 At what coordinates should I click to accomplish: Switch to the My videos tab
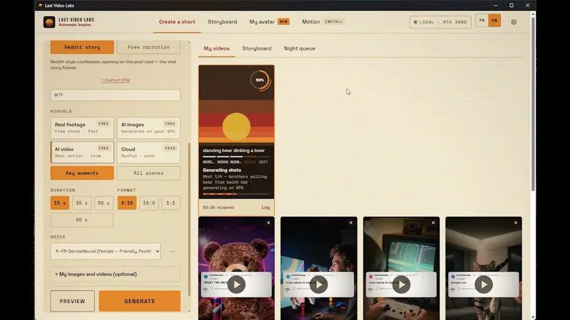pyautogui.click(x=217, y=48)
